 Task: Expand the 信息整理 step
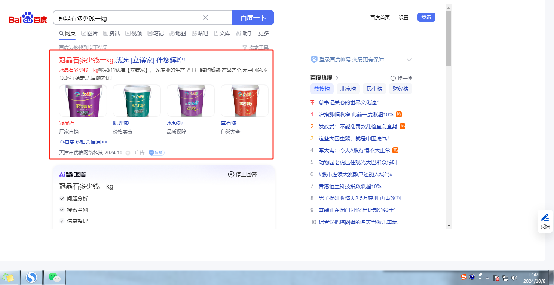[62, 221]
